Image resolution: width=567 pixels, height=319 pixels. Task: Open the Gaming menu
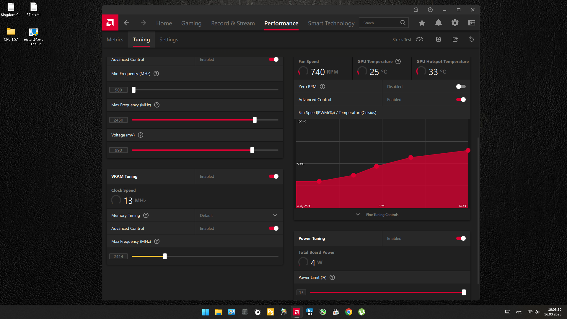191,23
